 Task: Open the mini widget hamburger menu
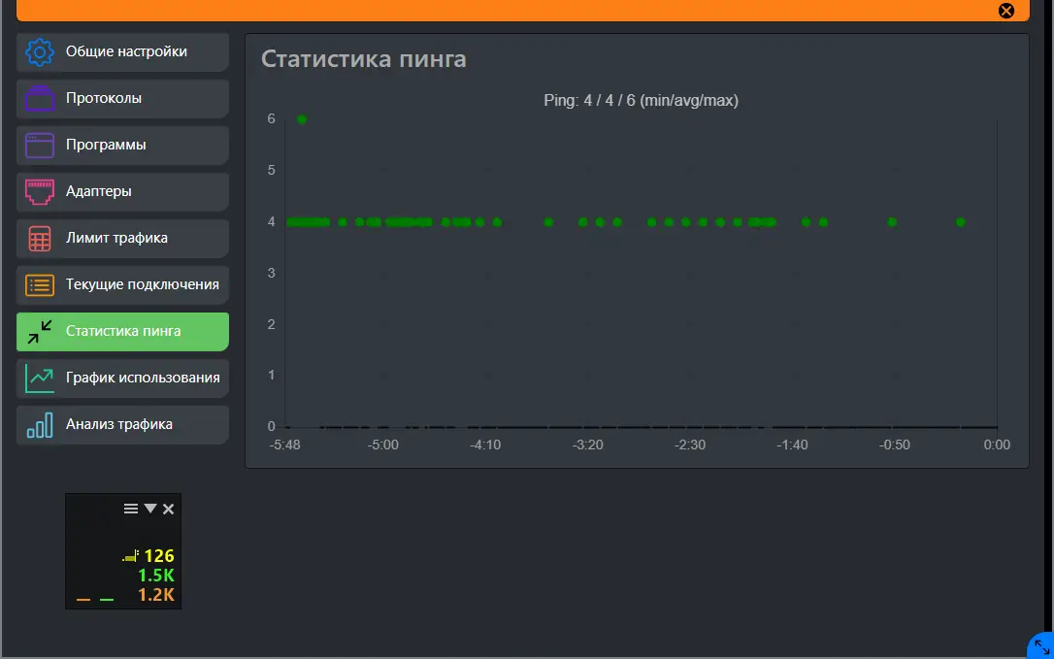point(129,508)
